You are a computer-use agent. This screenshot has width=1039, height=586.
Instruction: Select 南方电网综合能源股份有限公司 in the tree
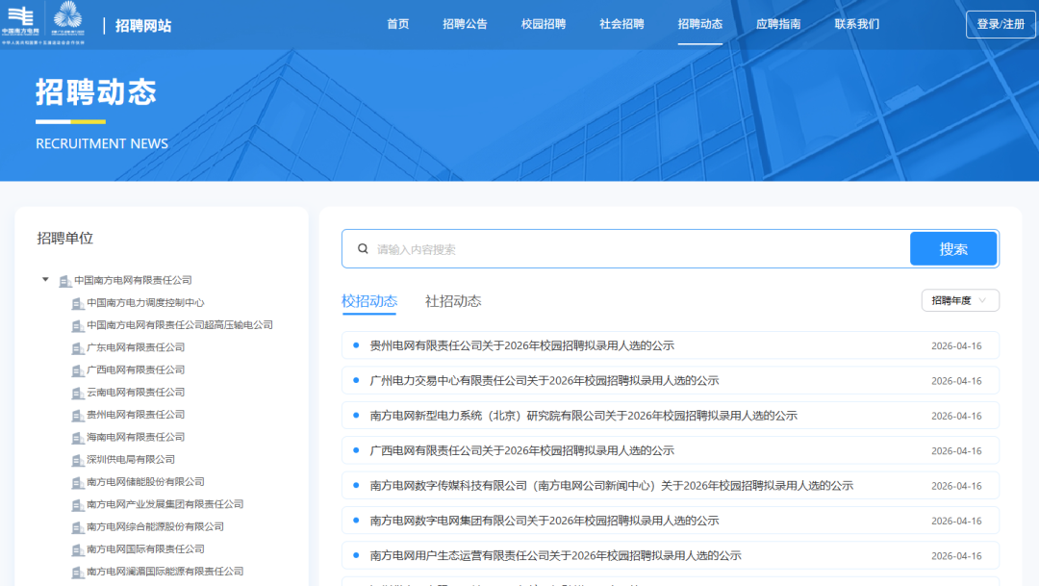click(x=155, y=527)
